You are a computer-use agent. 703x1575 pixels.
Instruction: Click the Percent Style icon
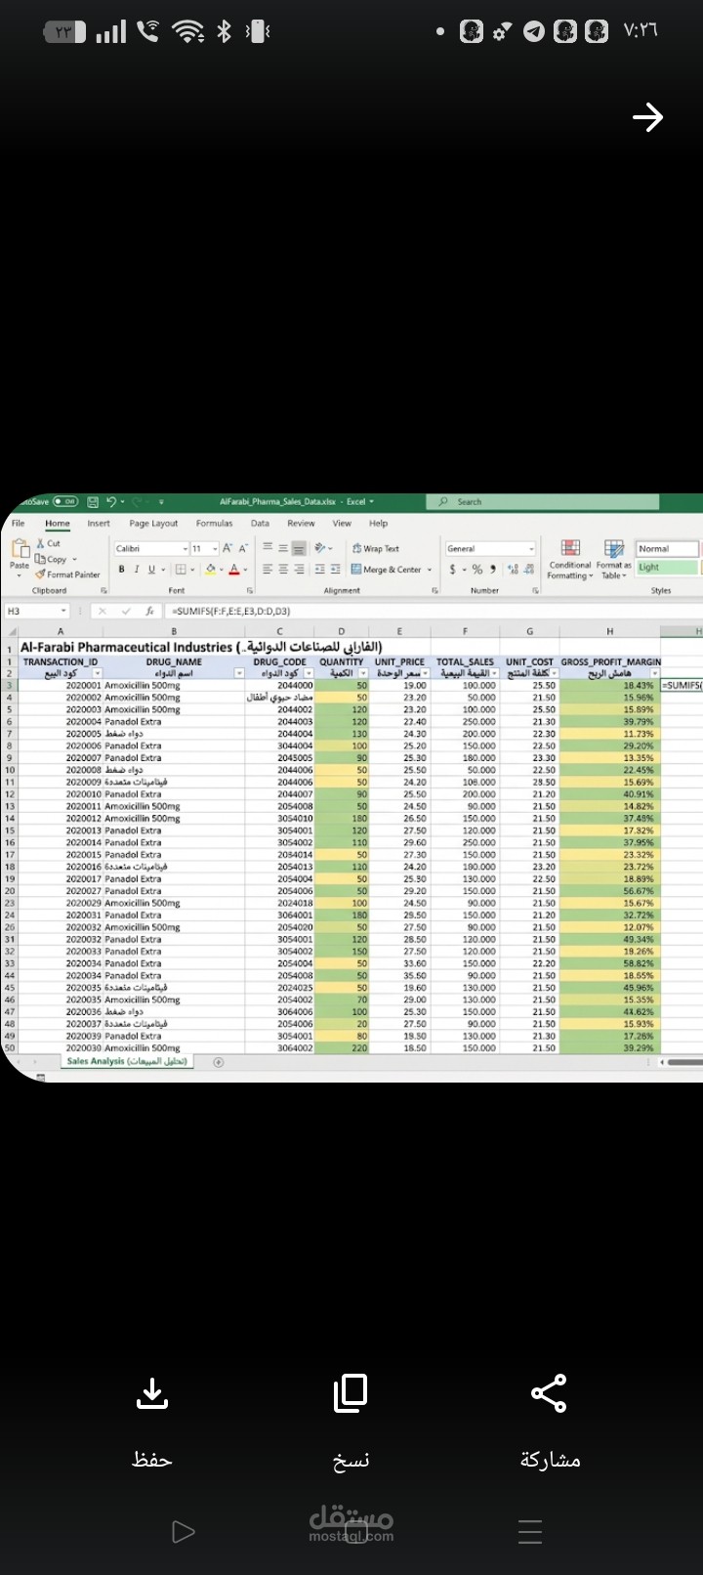[477, 570]
